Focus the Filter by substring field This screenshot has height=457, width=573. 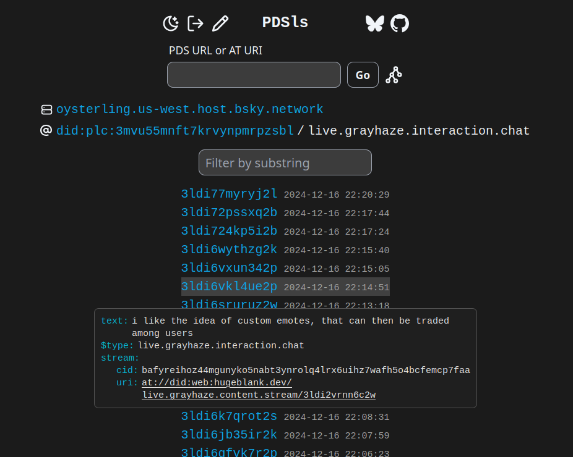click(285, 163)
